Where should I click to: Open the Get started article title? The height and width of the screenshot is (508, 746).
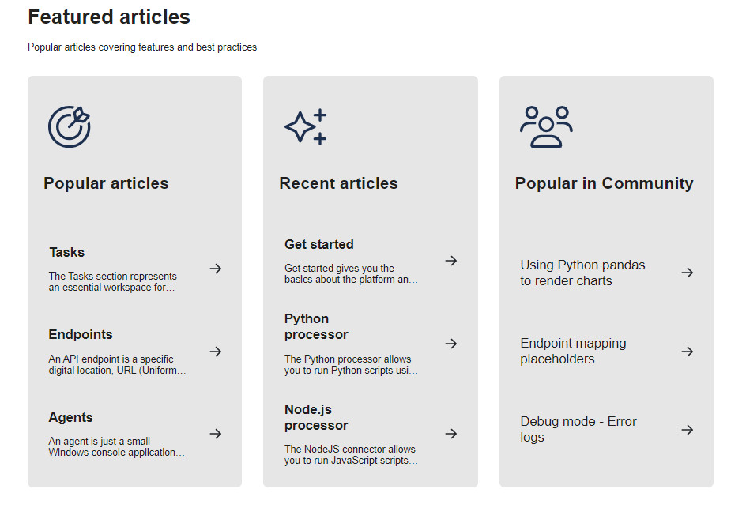point(319,245)
